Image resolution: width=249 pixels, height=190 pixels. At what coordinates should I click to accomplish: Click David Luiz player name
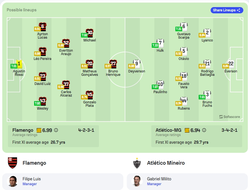tap(43, 84)
